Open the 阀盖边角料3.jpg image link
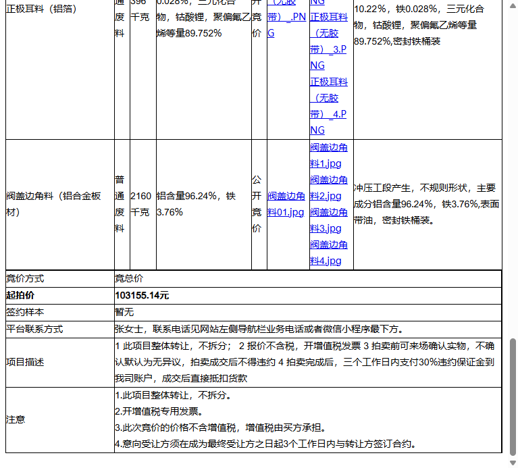This screenshot has width=518, height=468. [328, 220]
